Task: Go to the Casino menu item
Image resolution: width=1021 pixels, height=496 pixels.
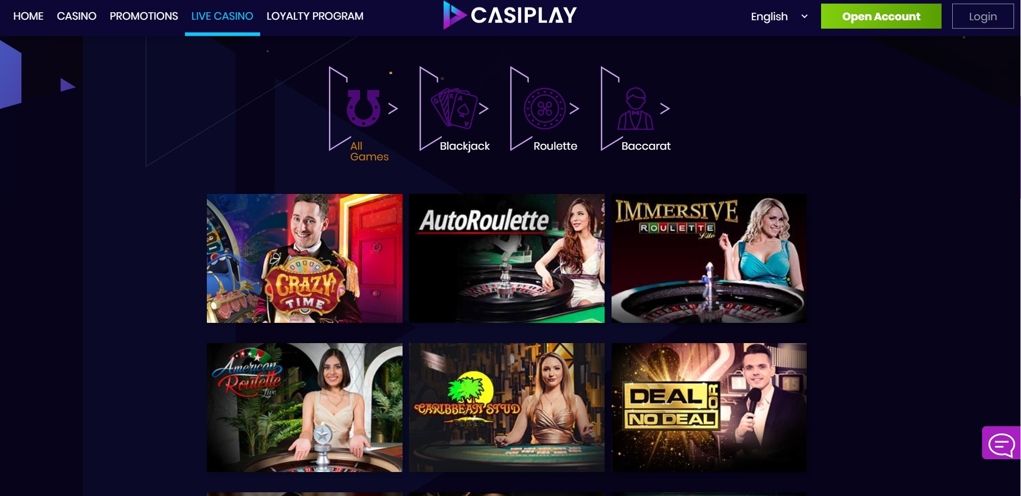Action: coord(77,16)
